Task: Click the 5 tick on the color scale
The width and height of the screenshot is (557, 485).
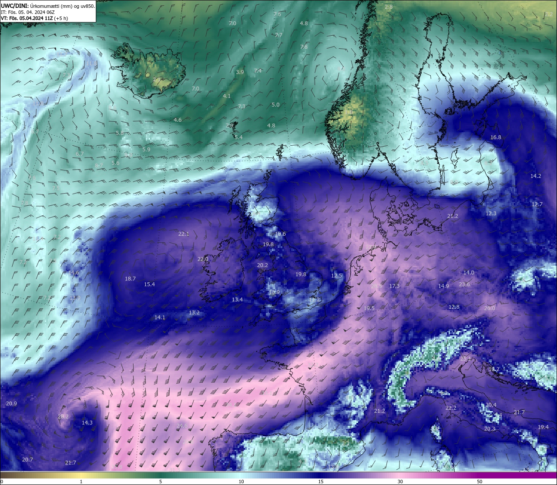Action: click(161, 482)
